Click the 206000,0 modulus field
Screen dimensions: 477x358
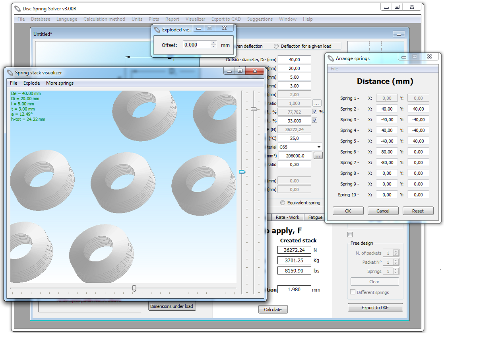pos(294,156)
